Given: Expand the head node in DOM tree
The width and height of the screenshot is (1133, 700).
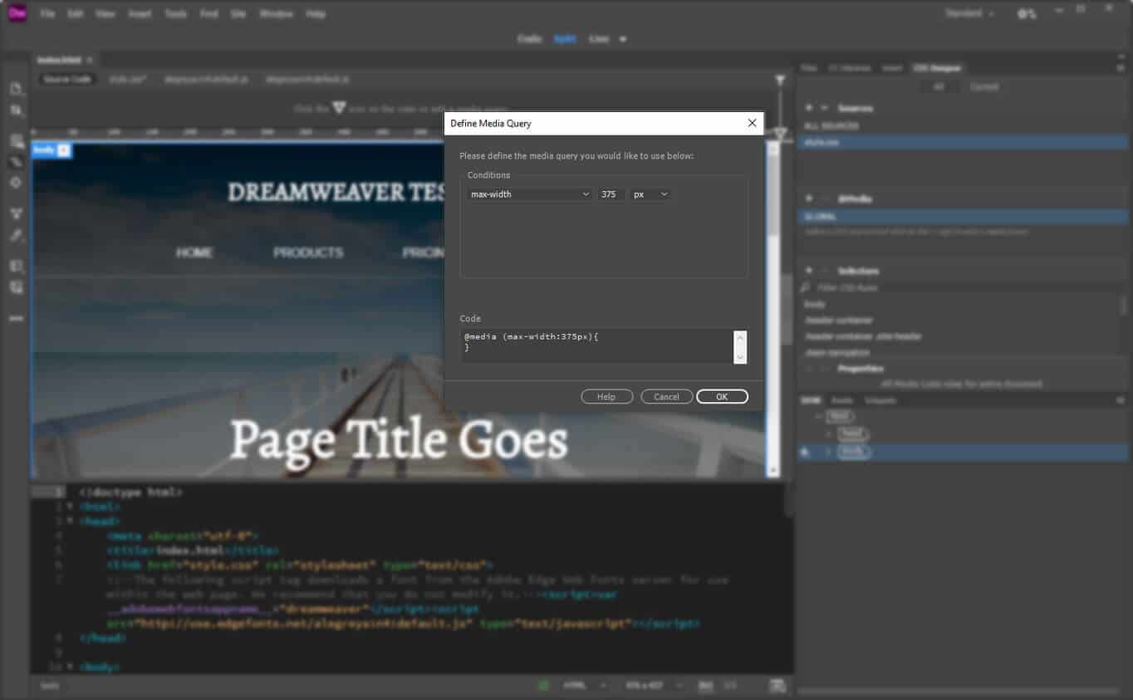Looking at the screenshot, I should pos(829,433).
